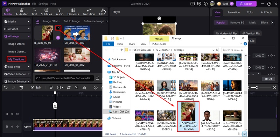Lock the Cover timeline track

pyautogui.click(x=7, y=127)
